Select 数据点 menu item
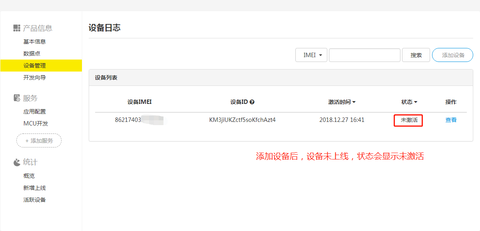This screenshot has height=231, width=480. click(x=32, y=54)
